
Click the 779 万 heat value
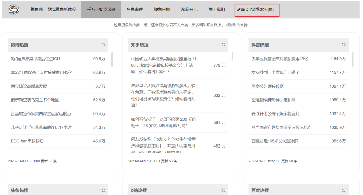219,65
